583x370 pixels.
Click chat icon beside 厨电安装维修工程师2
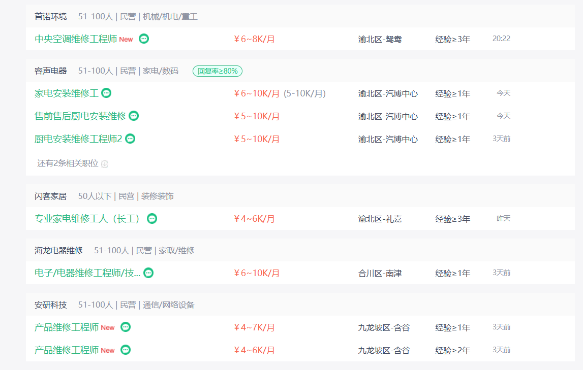pyautogui.click(x=130, y=139)
